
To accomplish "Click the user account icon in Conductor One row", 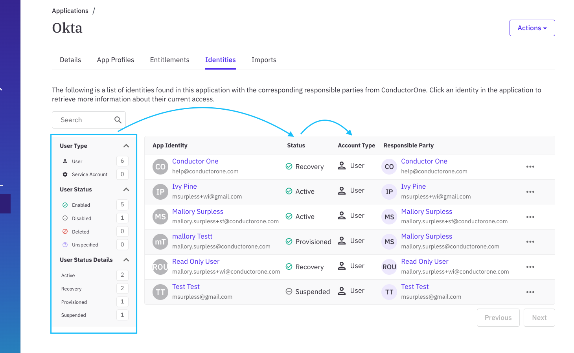I will (342, 165).
